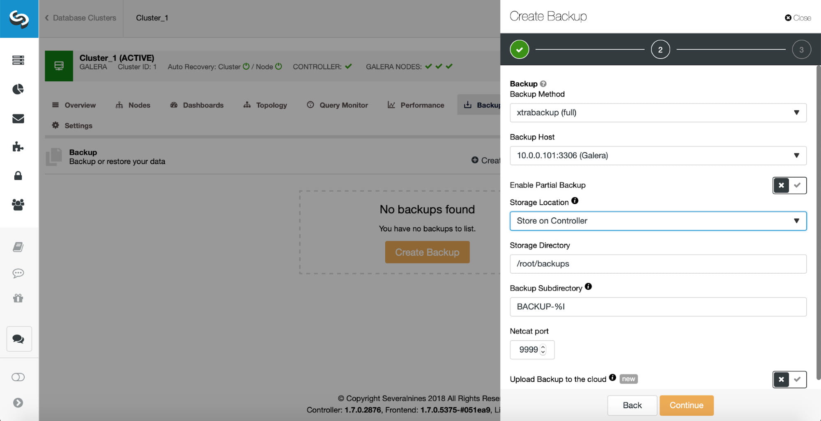Image resolution: width=821 pixels, height=421 pixels.
Task: Click the Severalnines logo icon
Action: [x=19, y=18]
